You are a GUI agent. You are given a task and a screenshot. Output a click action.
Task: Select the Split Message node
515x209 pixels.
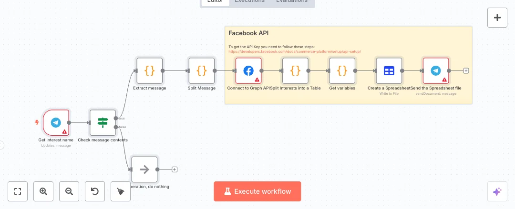(x=202, y=71)
